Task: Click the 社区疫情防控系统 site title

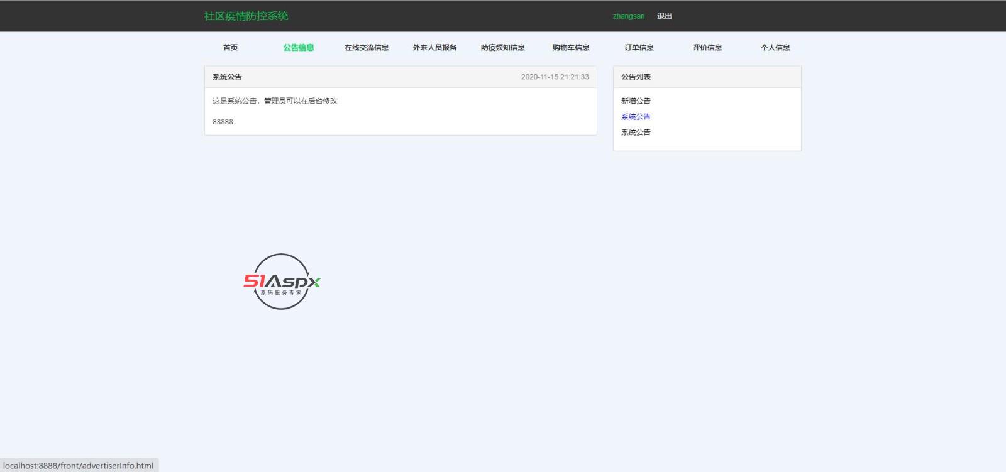Action: point(246,16)
